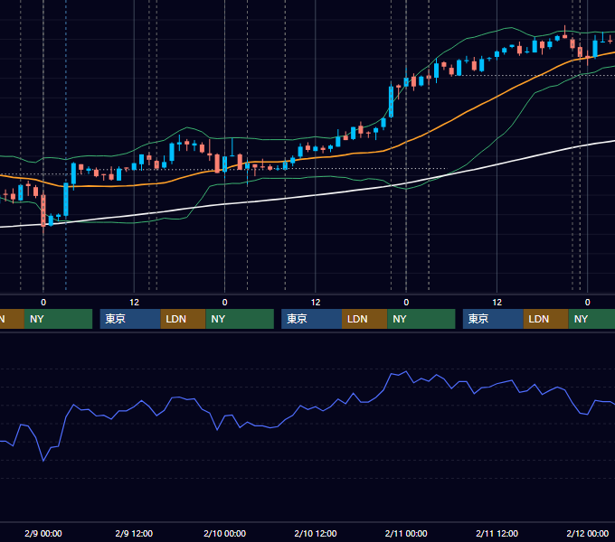Click the 東京 session block above 2/9 12:00
This screenshot has width=615, height=542.
130,319
